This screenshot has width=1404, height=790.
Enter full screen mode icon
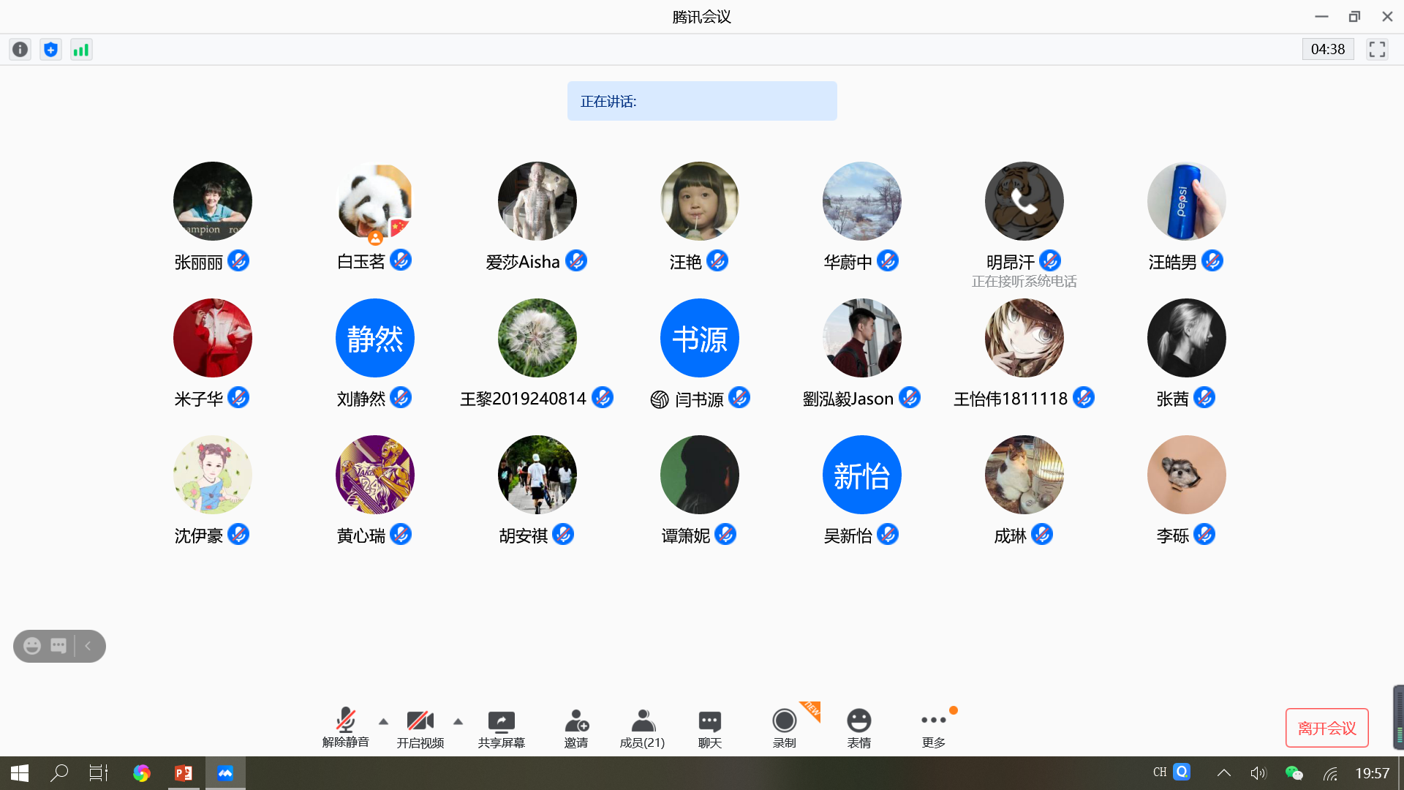click(1377, 50)
